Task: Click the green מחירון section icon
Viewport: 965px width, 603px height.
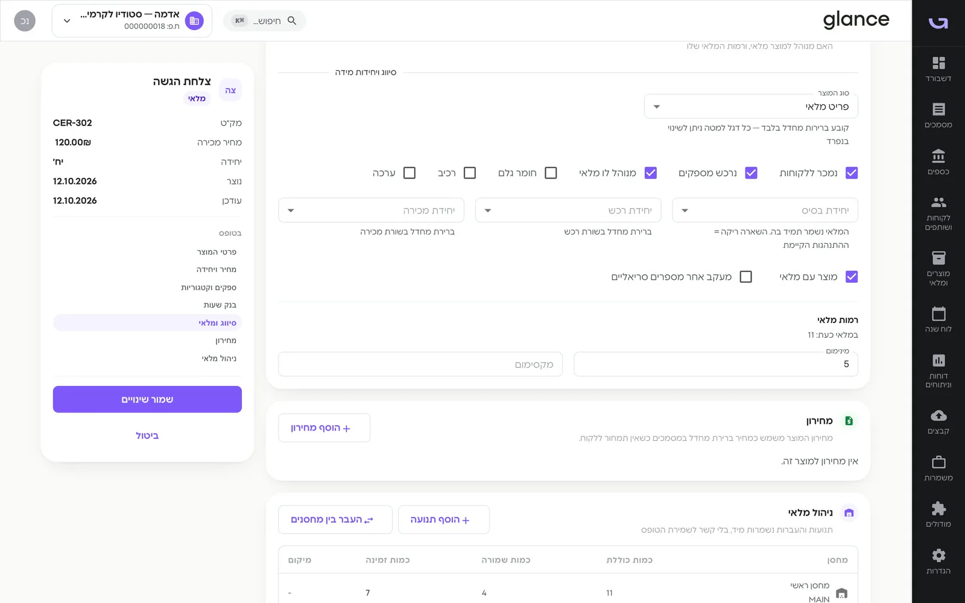Action: [x=849, y=421]
